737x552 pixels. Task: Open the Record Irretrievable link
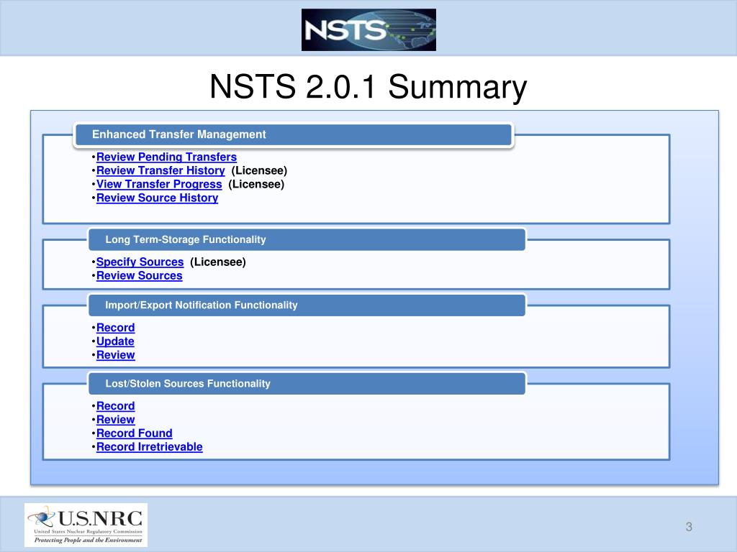point(150,447)
